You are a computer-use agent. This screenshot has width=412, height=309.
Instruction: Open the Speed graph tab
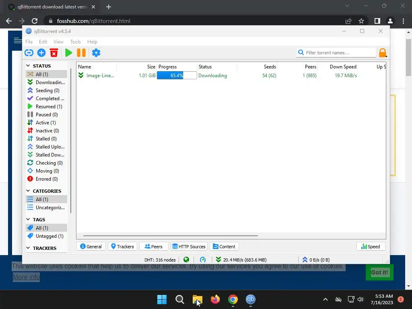371,247
